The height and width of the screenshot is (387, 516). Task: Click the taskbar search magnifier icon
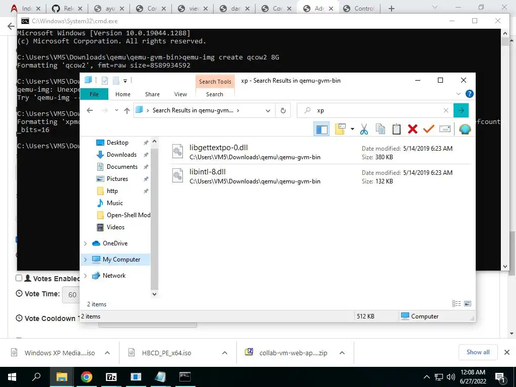click(x=36, y=377)
